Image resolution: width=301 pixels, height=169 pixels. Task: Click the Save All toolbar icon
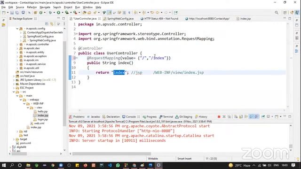(x=17, y=13)
